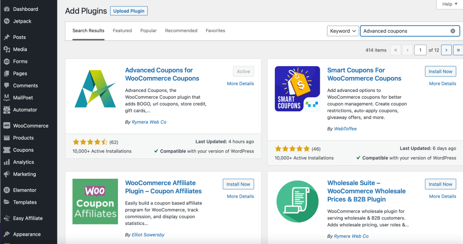Image resolution: width=463 pixels, height=244 pixels.
Task: Click the Easy Affiliate icon
Action: [x=6, y=218]
